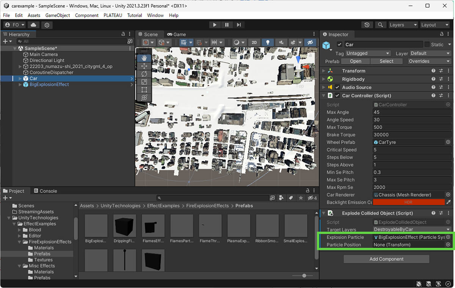This screenshot has height=288, width=455.
Task: Toggle the Static checkbox
Action: [x=427, y=44]
